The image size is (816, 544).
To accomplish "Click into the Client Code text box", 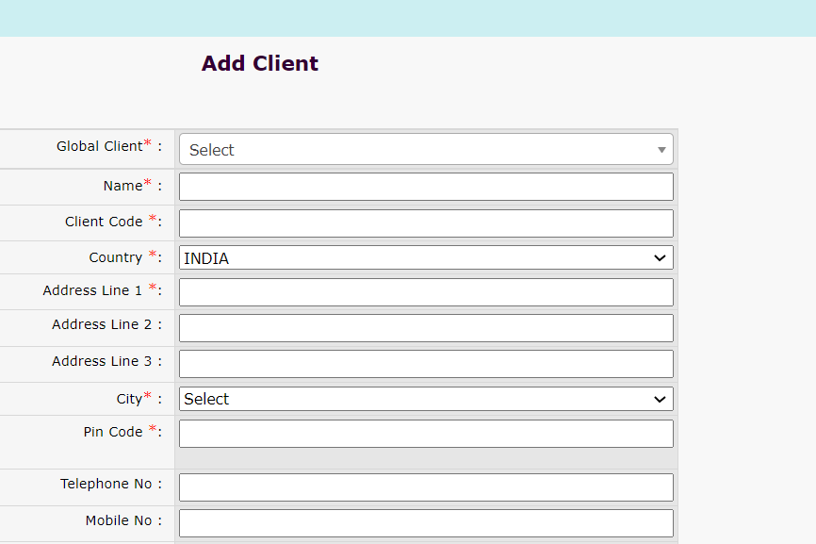I will tap(426, 223).
